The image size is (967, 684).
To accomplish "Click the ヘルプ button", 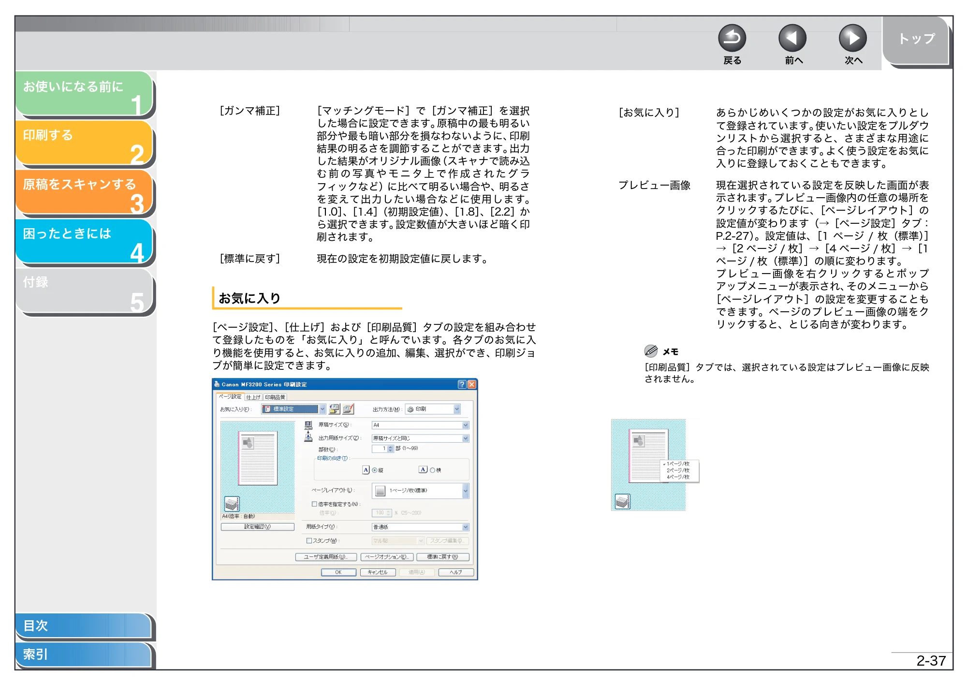I will coord(456,572).
